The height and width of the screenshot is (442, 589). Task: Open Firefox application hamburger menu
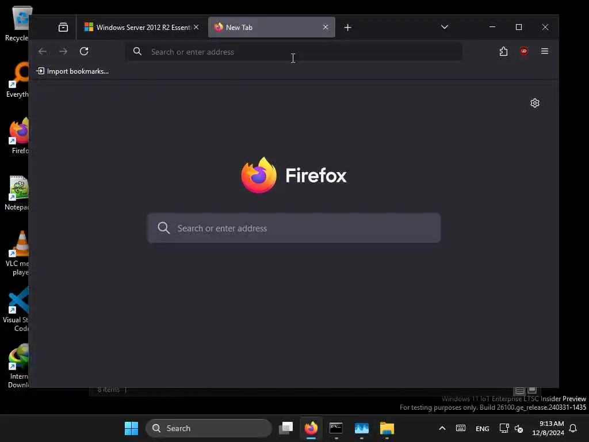pos(545,51)
